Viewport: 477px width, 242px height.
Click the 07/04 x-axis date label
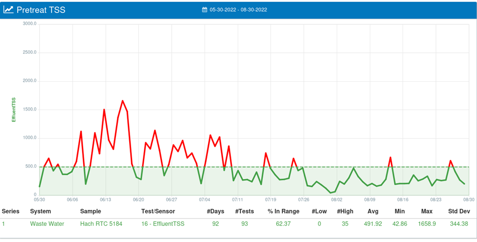click(x=204, y=199)
